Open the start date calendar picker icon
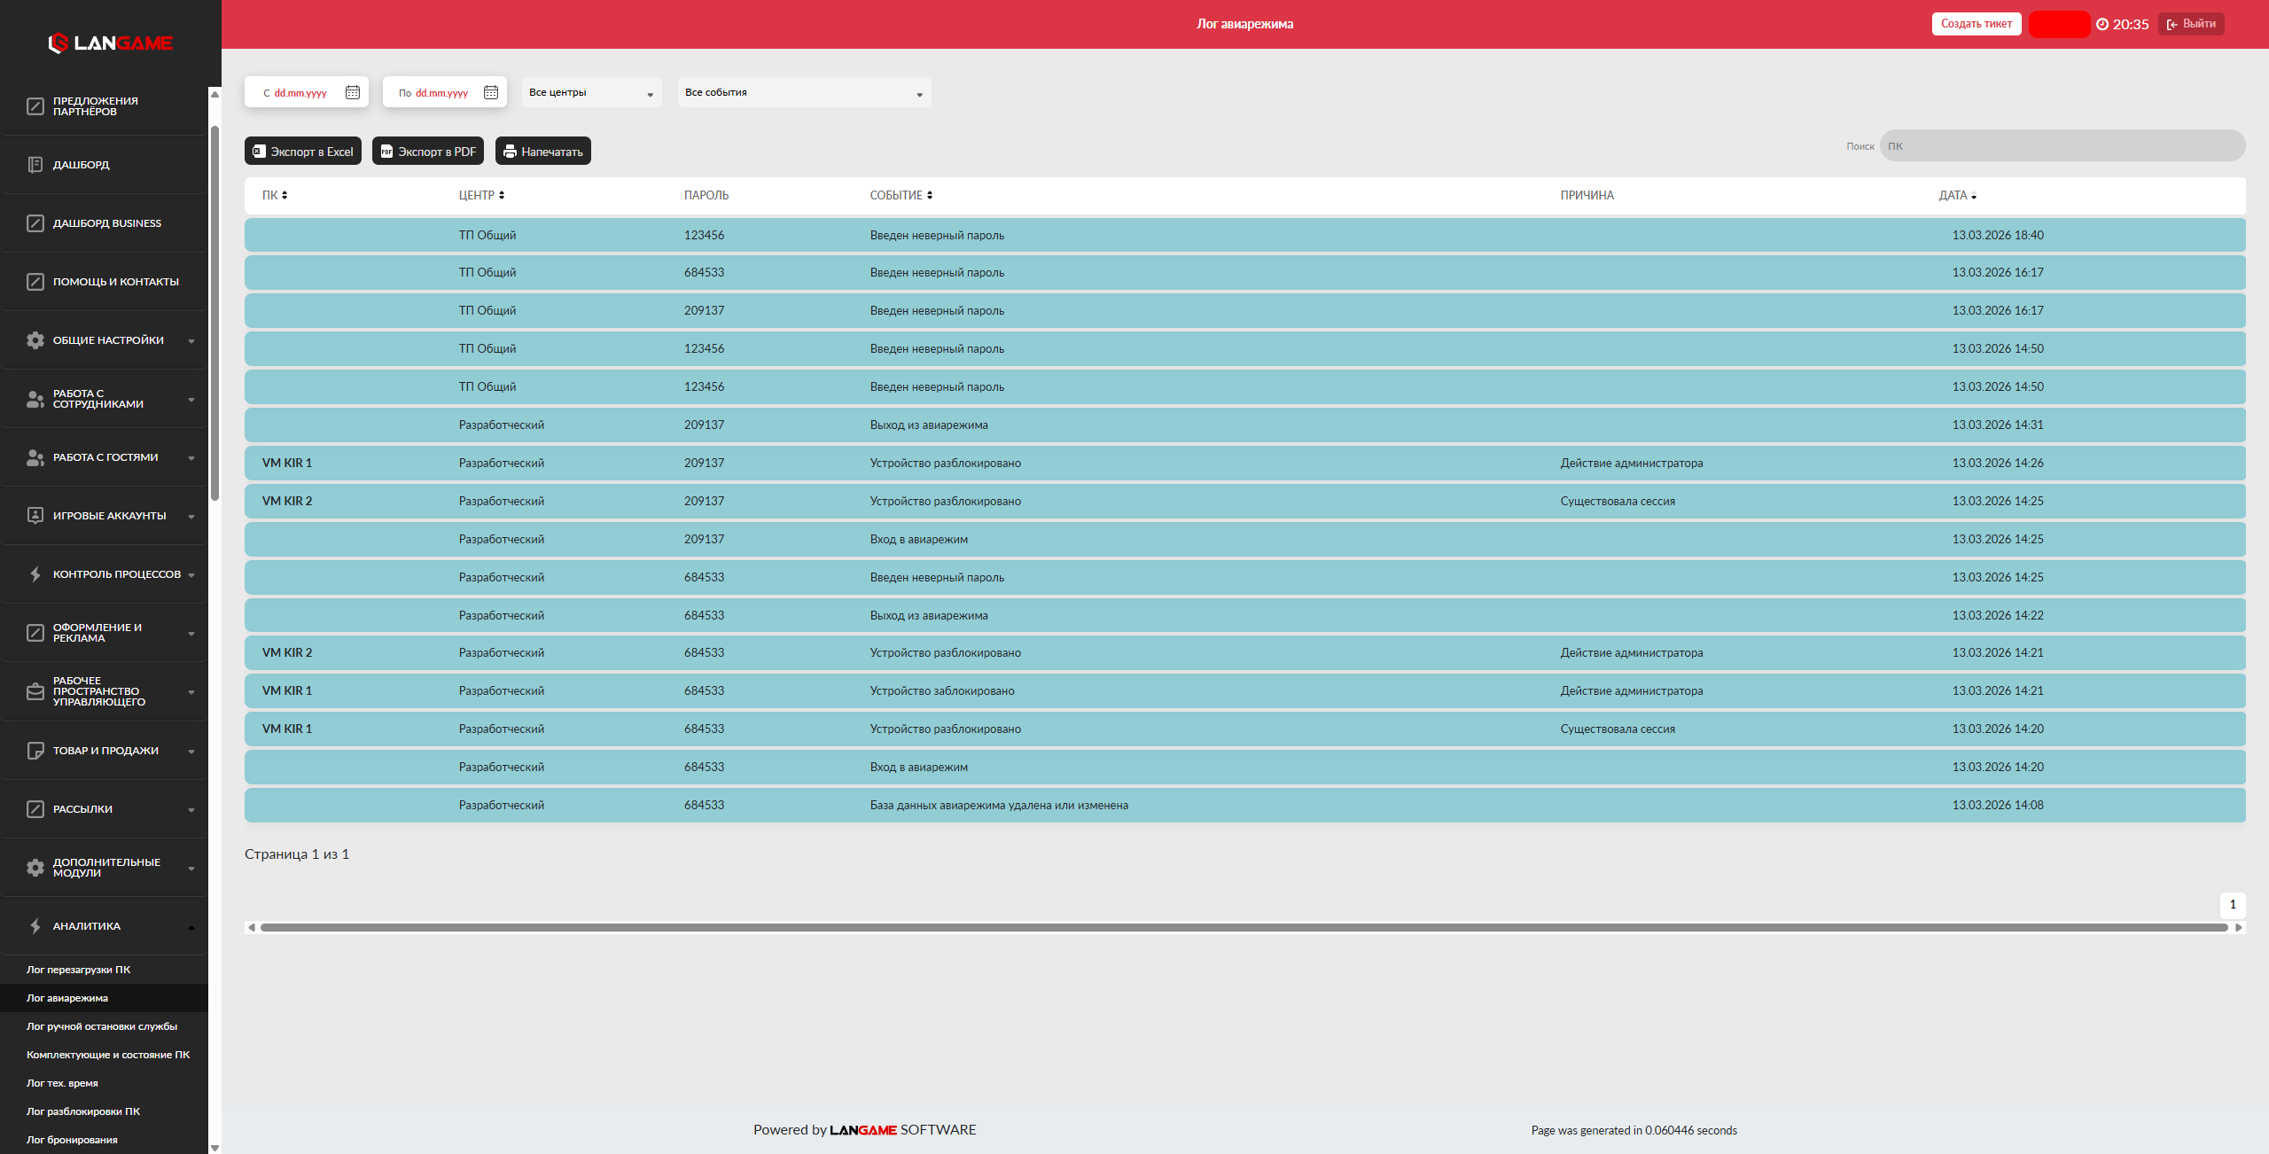This screenshot has height=1154, width=2269. tap(352, 92)
